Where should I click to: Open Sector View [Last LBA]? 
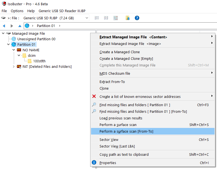tap(153, 146)
